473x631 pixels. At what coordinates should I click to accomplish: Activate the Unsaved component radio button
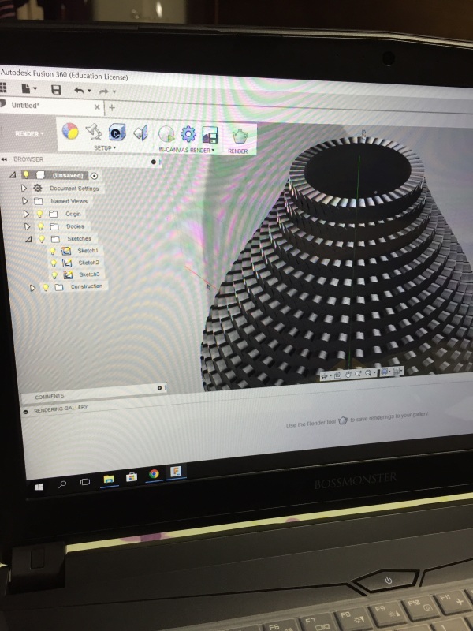pos(94,176)
